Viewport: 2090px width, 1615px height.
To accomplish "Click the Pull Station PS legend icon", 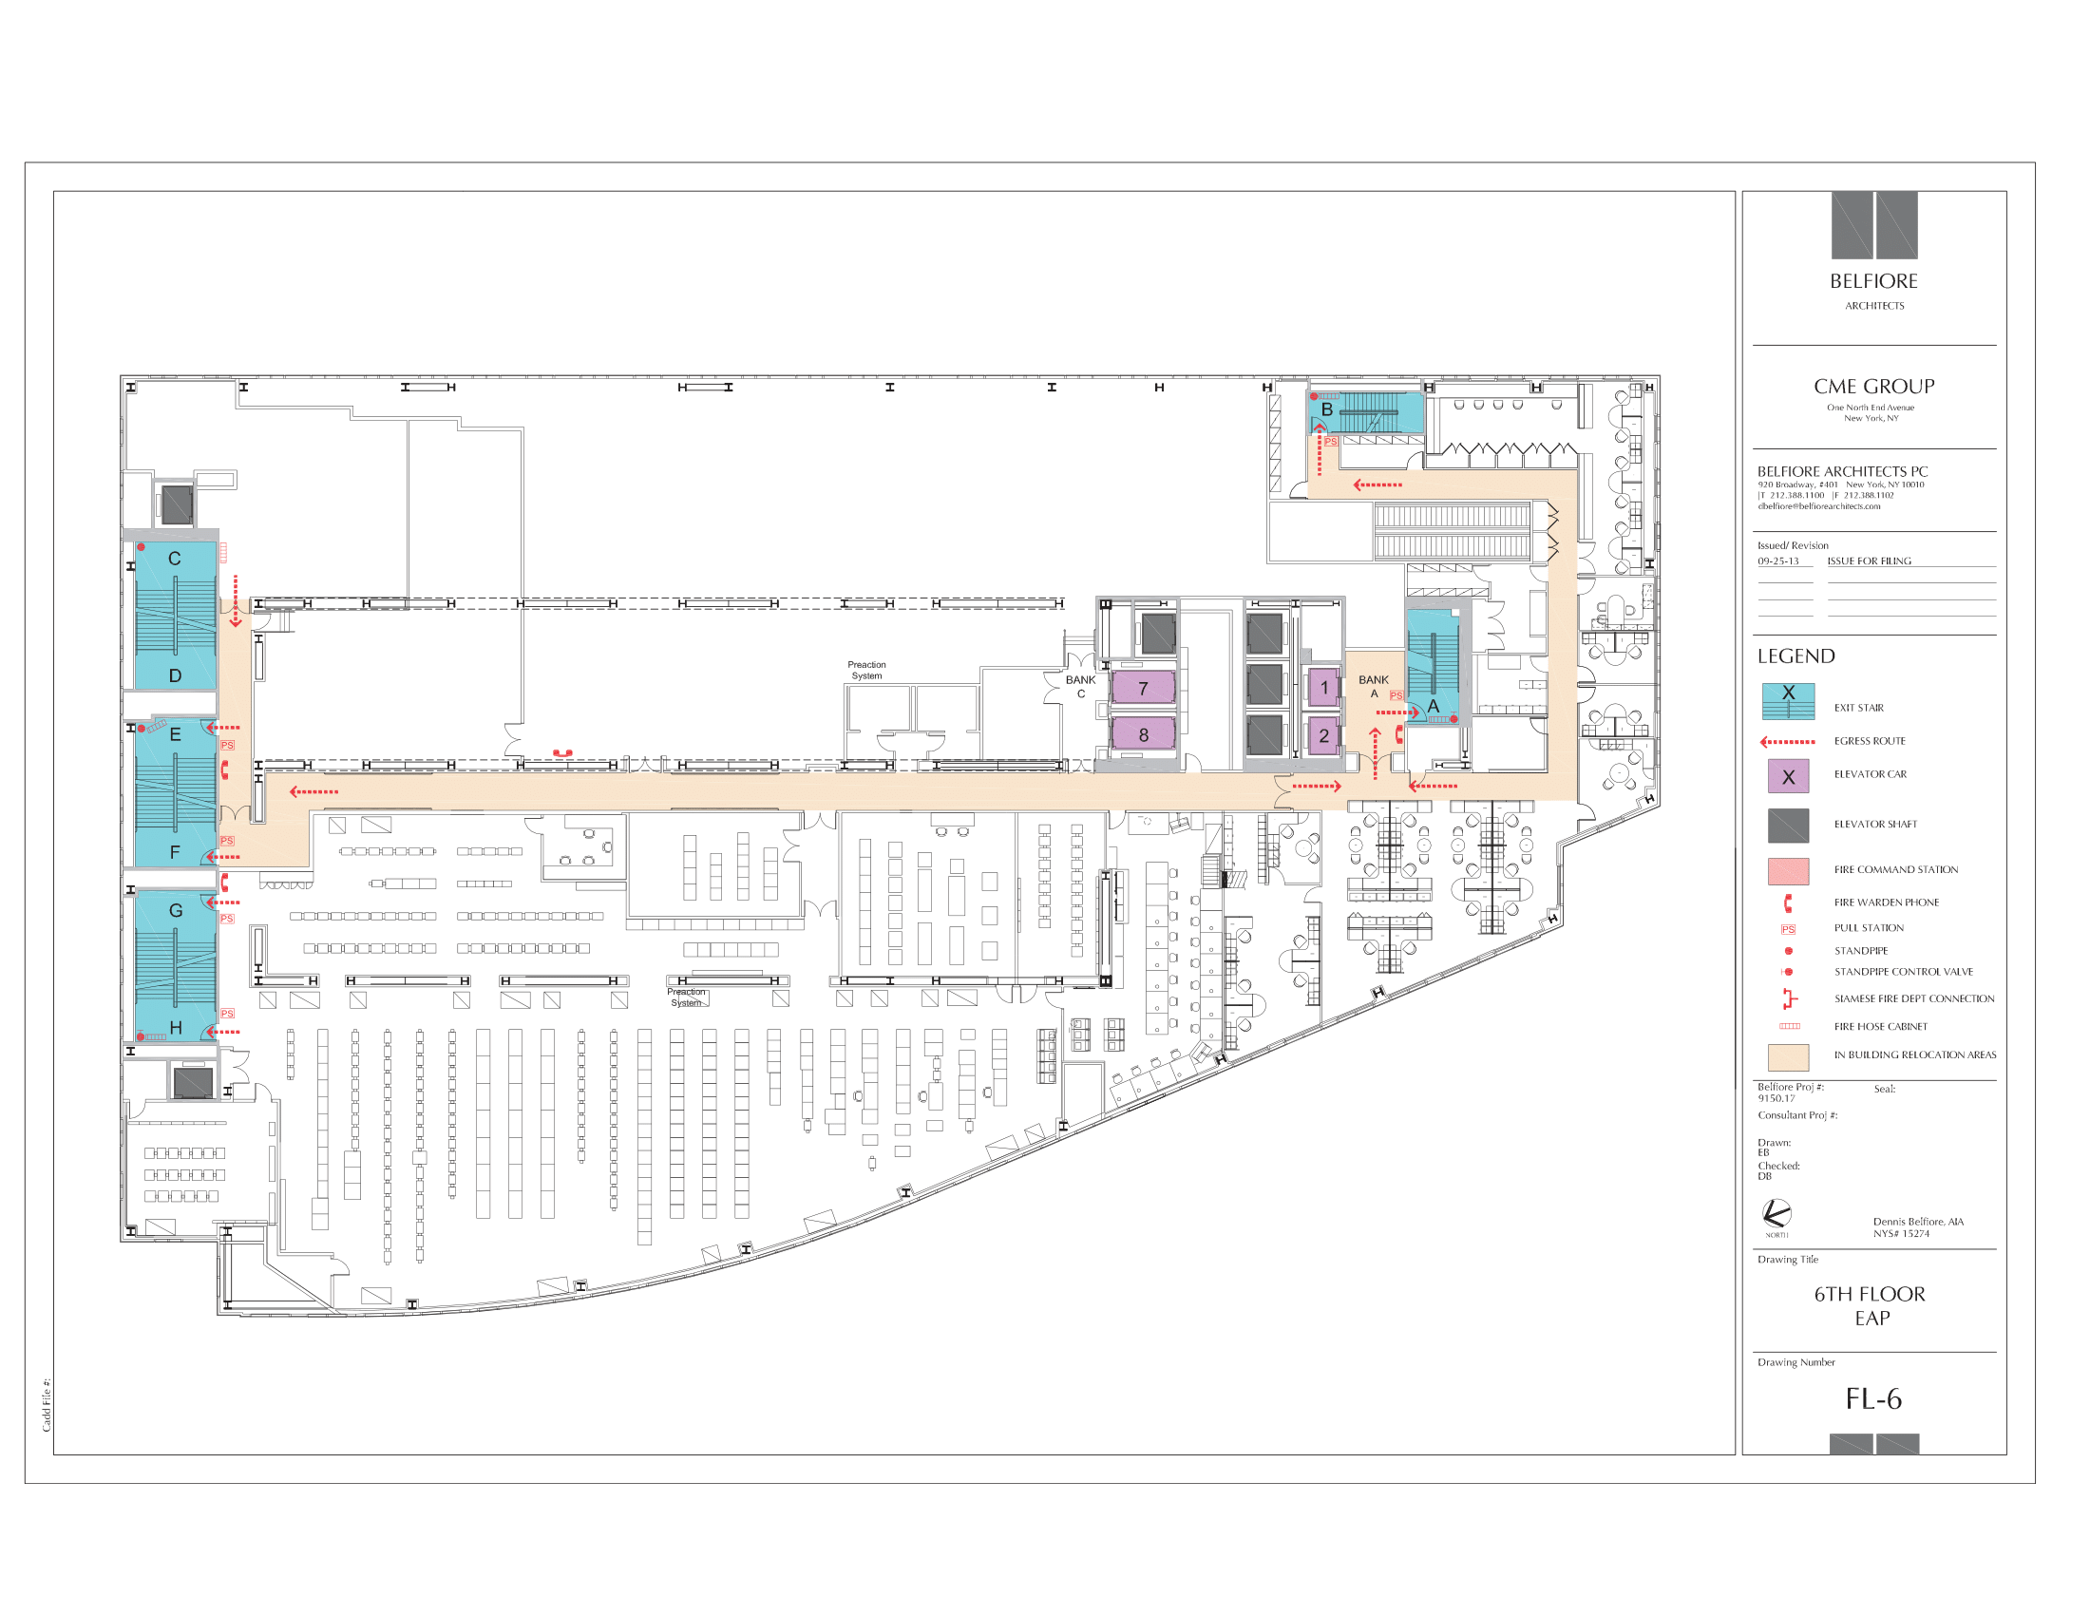I will point(1788,929).
